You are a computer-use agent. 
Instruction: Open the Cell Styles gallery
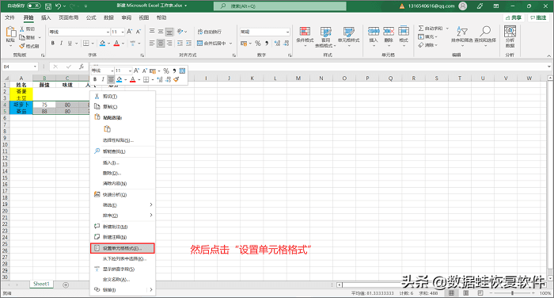coord(348,36)
